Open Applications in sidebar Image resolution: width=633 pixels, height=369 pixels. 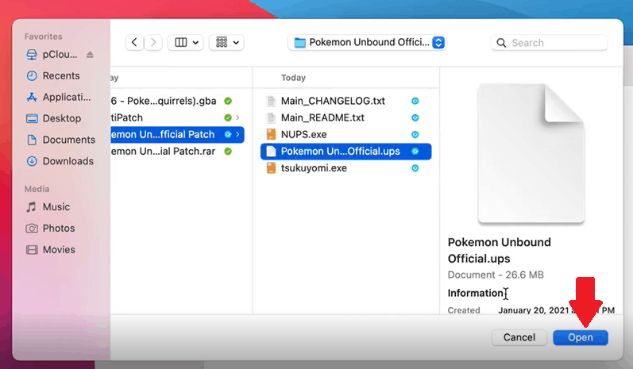tap(59, 97)
